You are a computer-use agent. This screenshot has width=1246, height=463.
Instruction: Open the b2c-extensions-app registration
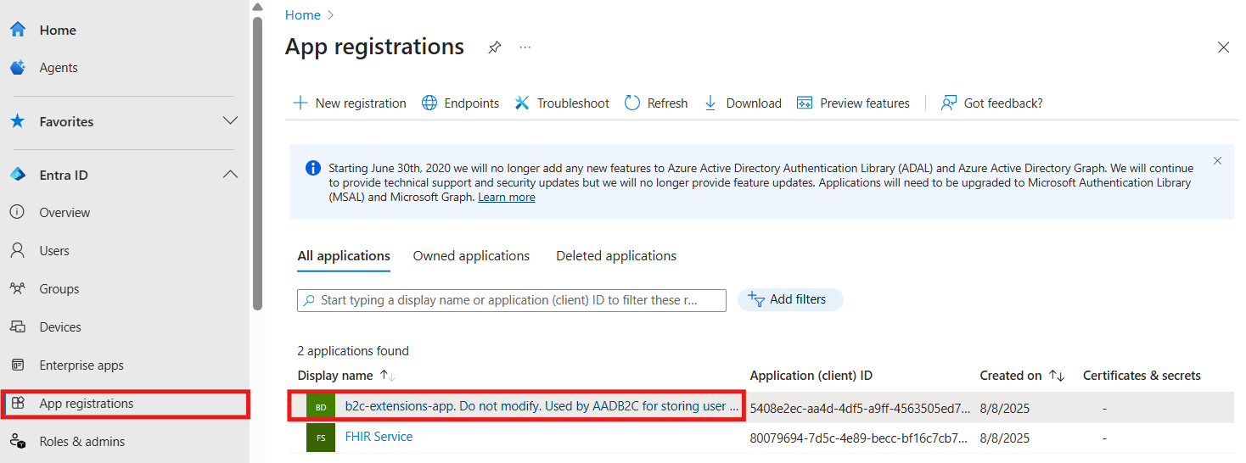click(x=542, y=406)
